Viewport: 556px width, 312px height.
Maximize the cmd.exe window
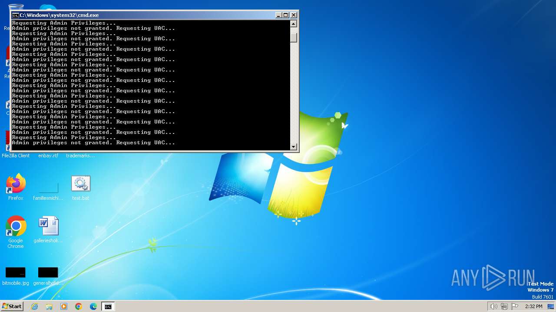point(285,15)
